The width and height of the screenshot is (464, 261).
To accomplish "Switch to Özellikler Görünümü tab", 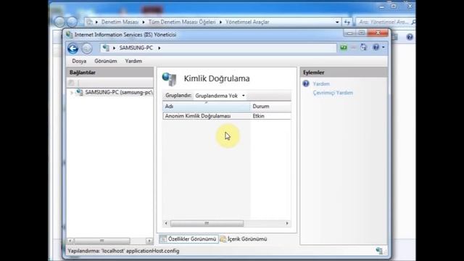I will [188, 239].
